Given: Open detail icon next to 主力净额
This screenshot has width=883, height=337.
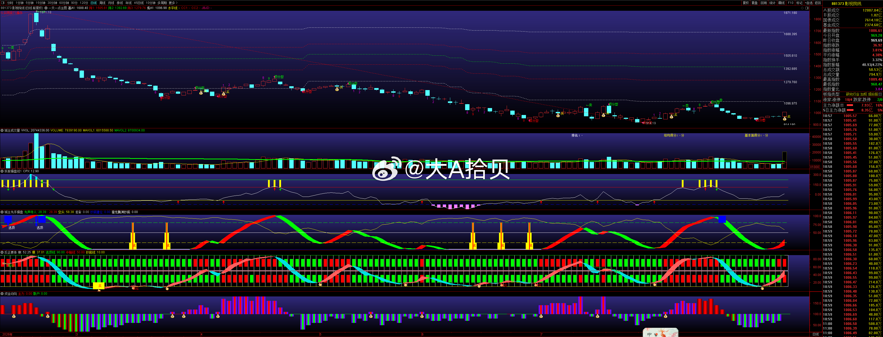Looking at the screenshot, I should point(841,105).
